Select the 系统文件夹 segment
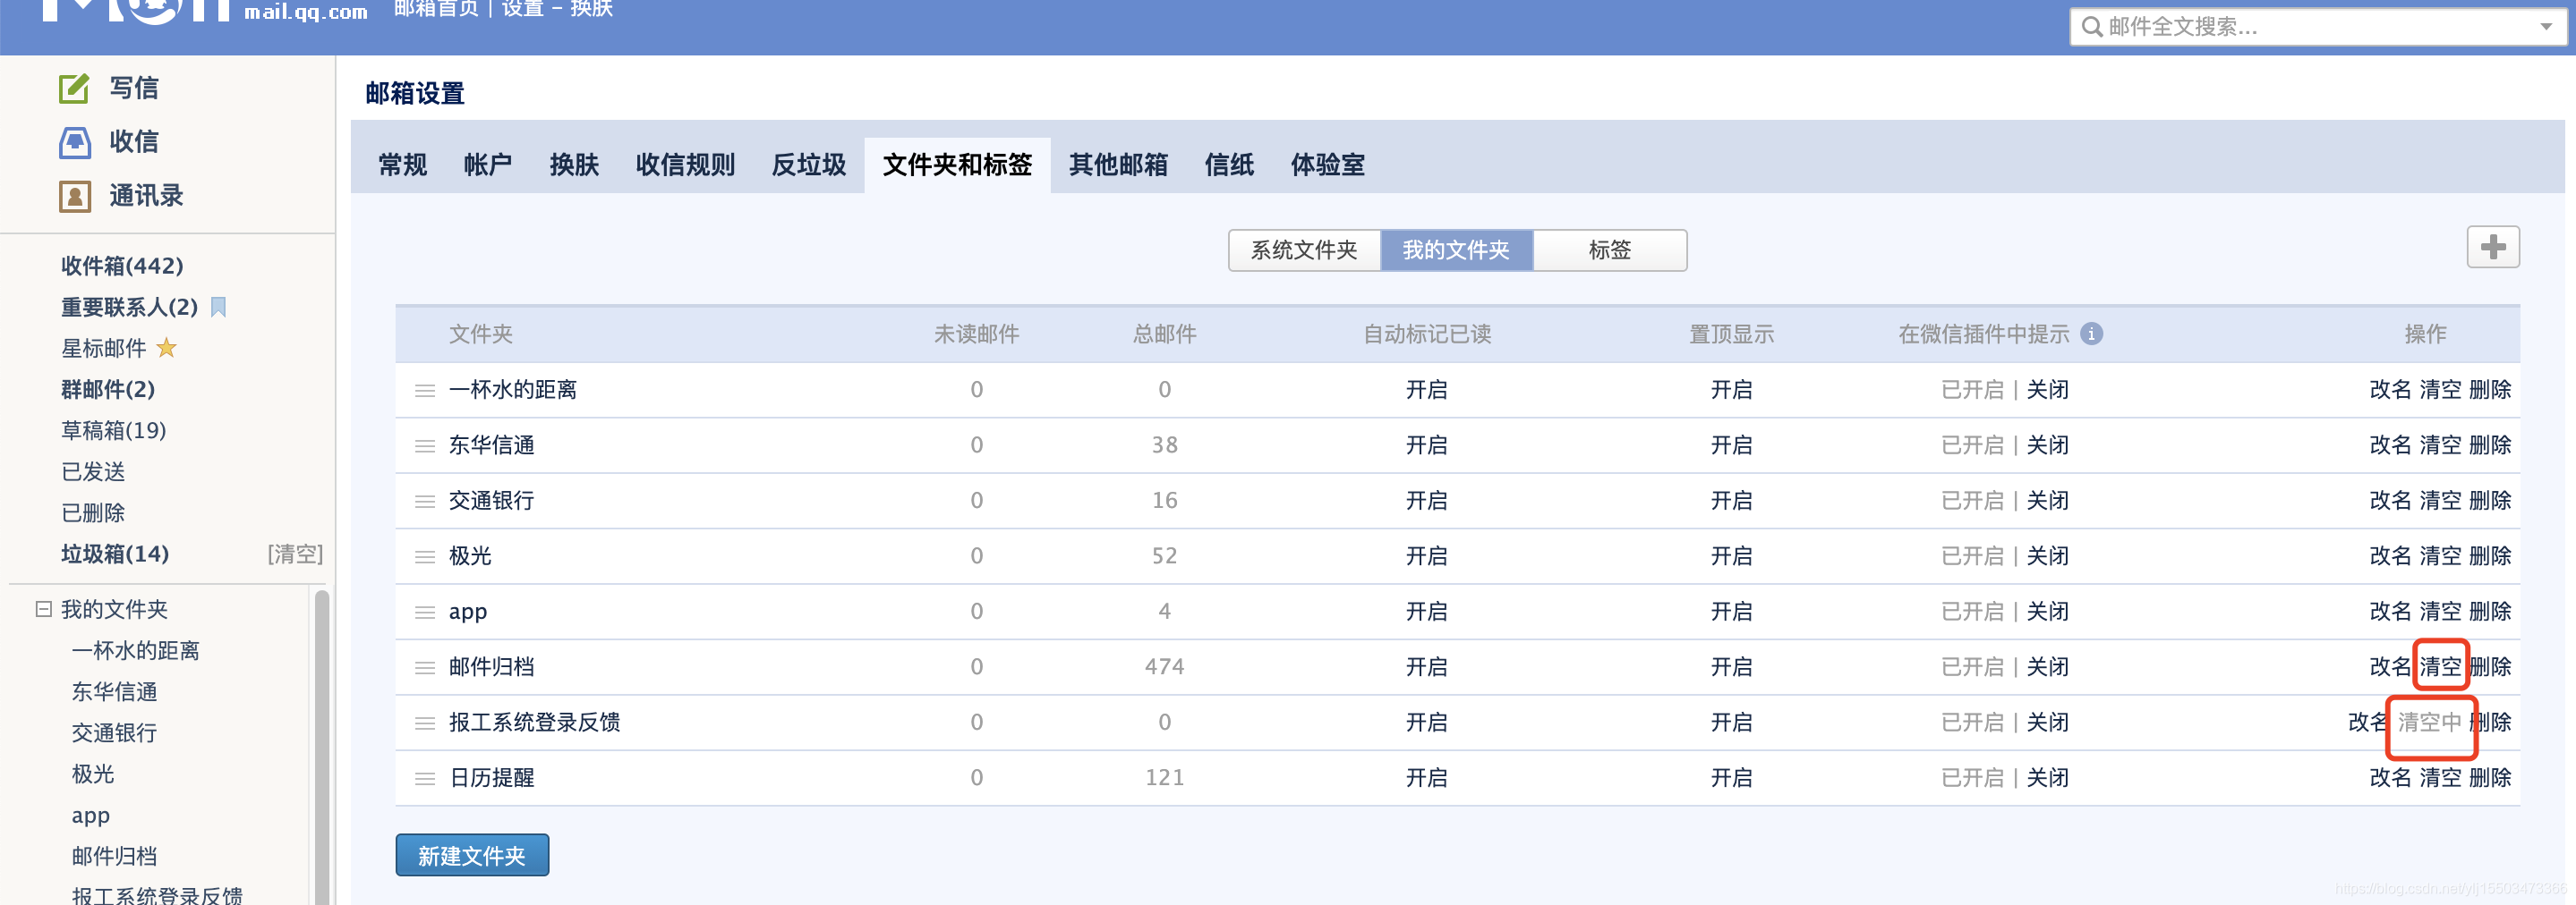Image resolution: width=2576 pixels, height=905 pixels. (x=1304, y=250)
